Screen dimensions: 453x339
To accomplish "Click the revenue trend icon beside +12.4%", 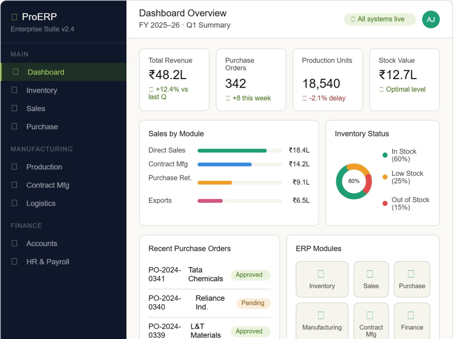I will (x=151, y=89).
